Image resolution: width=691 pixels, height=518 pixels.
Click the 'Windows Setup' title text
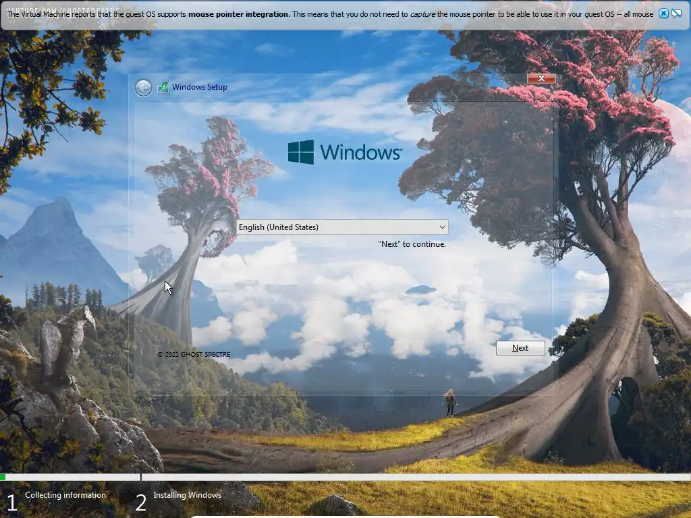[200, 87]
